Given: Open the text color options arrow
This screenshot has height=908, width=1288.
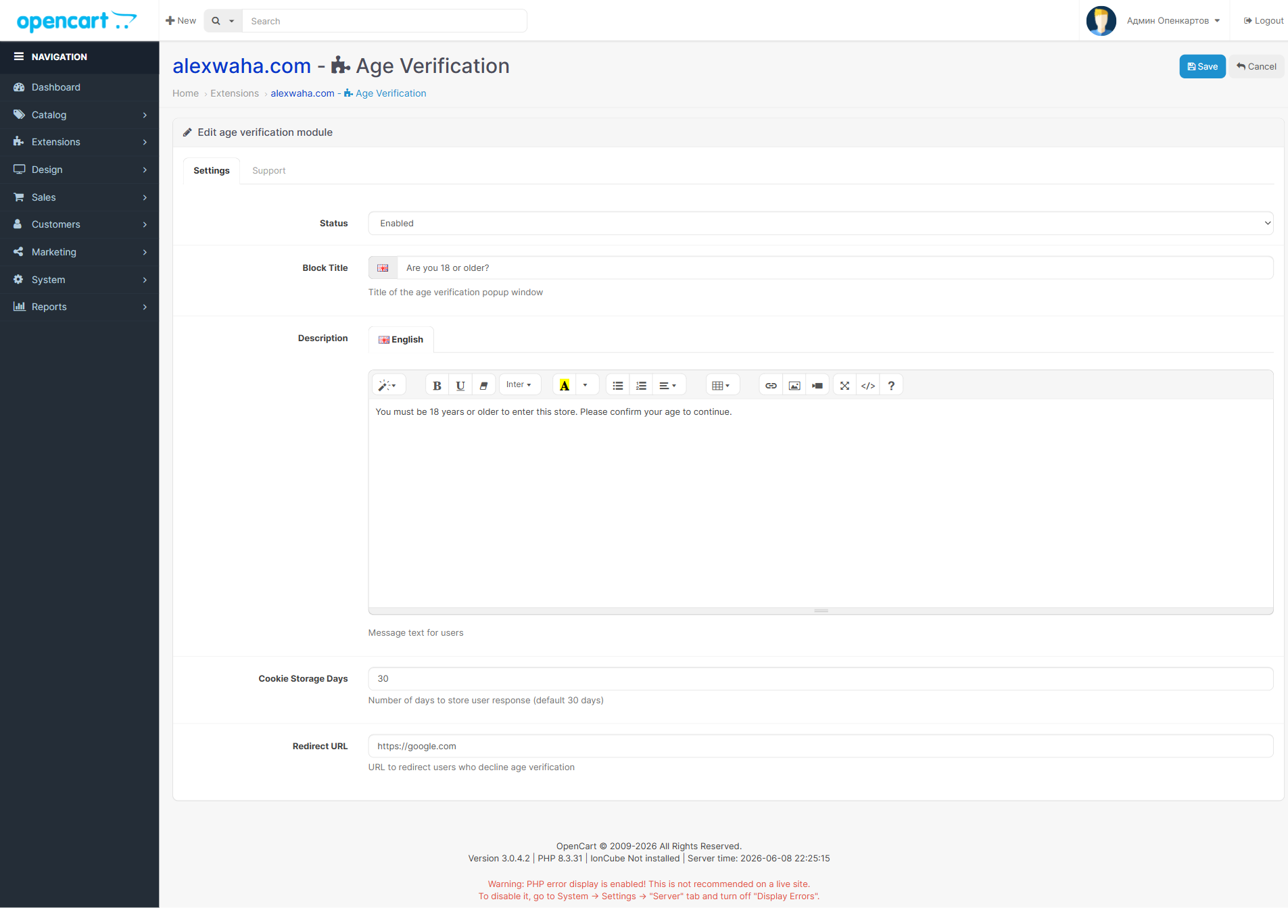Looking at the screenshot, I should click(586, 385).
